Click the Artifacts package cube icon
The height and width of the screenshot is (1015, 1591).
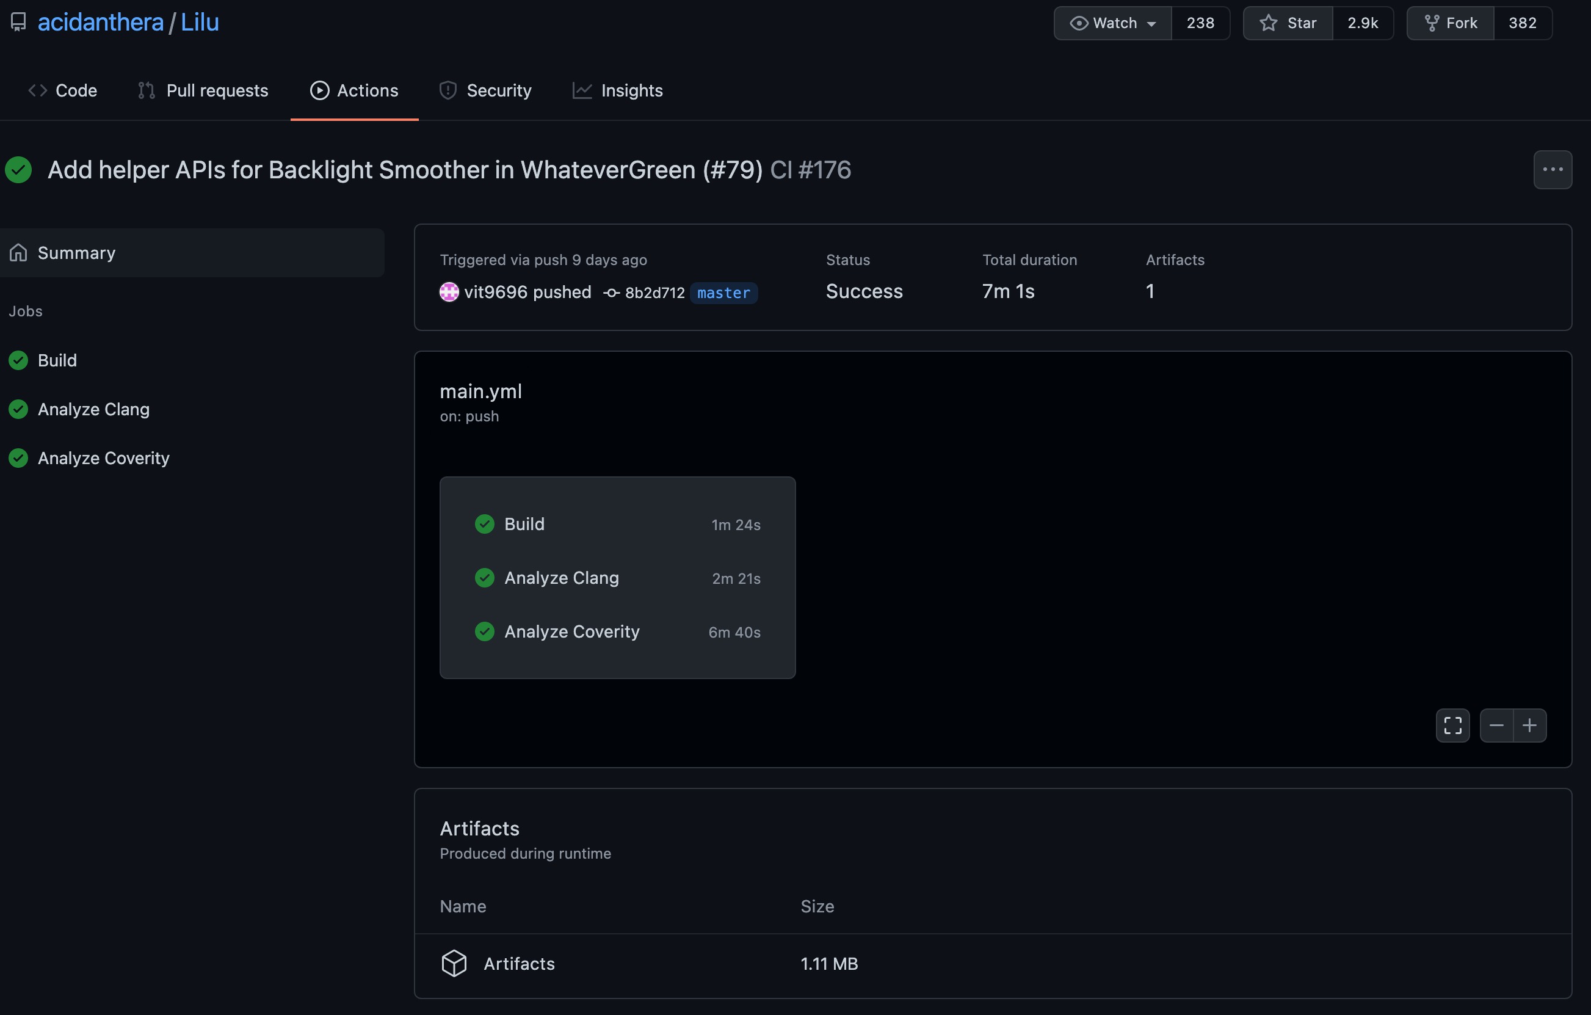click(x=454, y=963)
